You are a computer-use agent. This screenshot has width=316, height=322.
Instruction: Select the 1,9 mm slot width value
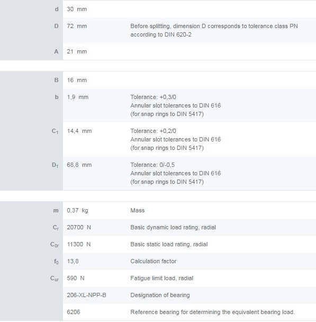click(x=78, y=97)
